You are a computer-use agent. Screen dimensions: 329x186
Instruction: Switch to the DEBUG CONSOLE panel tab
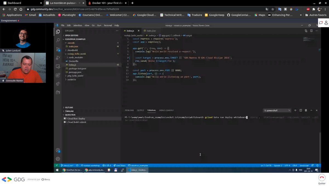click(x=166, y=110)
